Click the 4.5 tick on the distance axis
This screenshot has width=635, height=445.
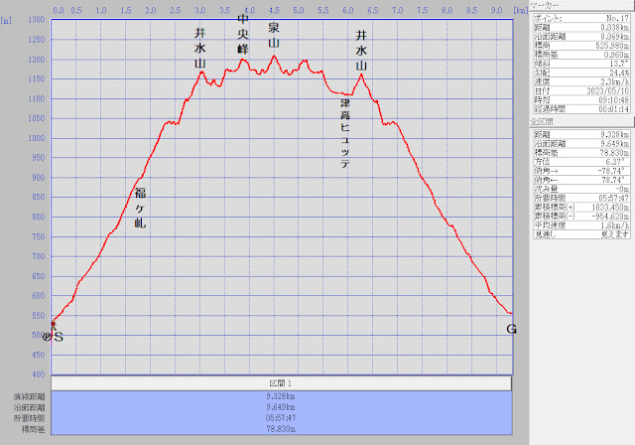pos(274,10)
